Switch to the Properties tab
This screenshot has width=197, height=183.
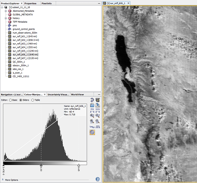coord(30,3)
